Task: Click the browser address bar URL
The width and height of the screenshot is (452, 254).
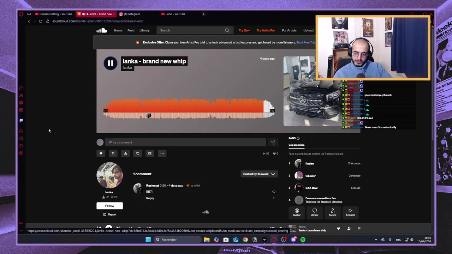Action: (98, 21)
